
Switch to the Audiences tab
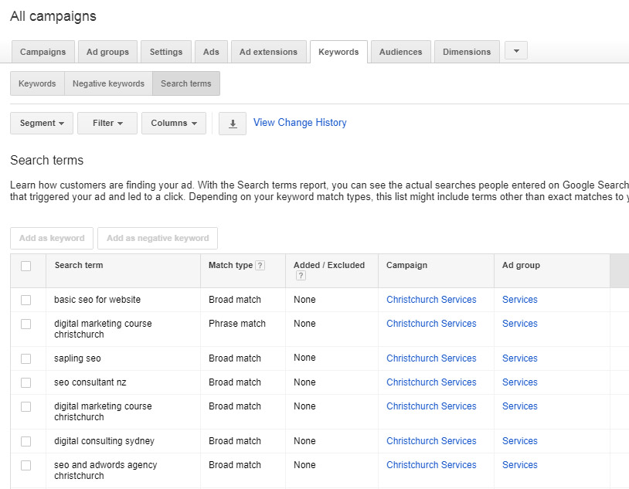click(400, 52)
